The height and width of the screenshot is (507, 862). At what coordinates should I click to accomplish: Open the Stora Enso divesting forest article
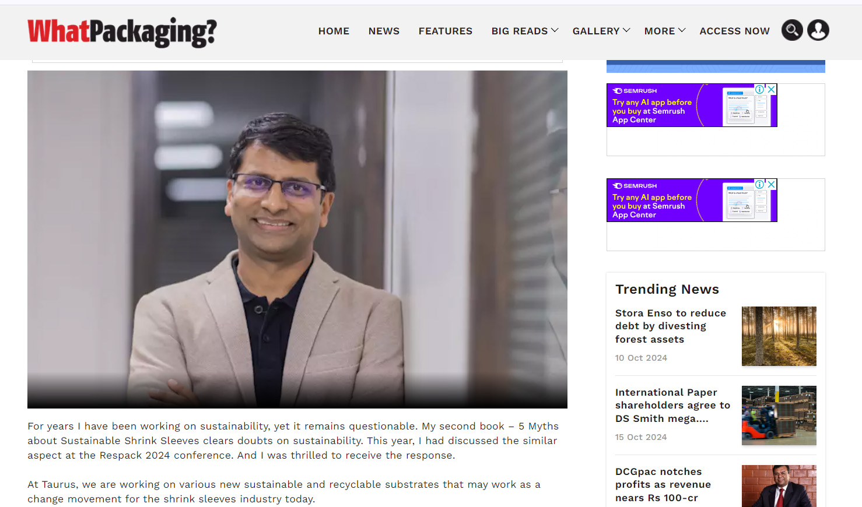(671, 326)
